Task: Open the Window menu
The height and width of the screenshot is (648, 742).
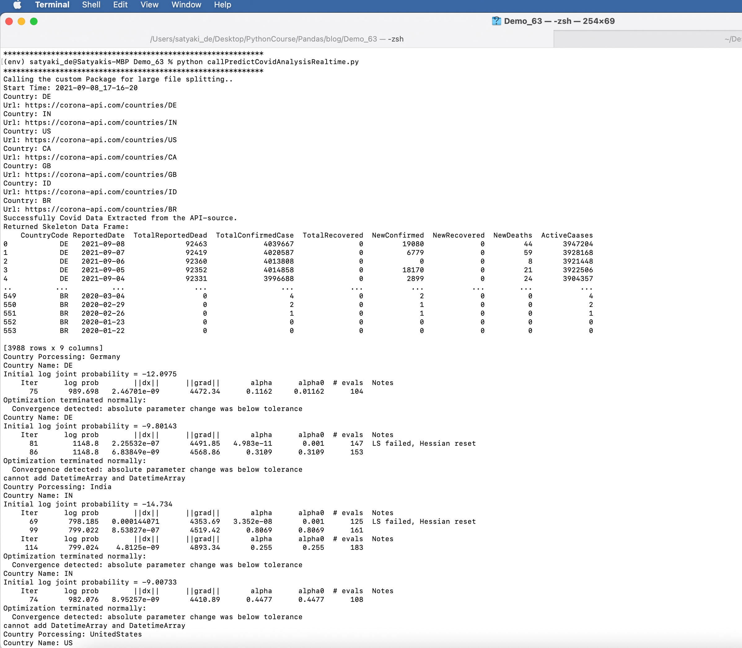Action: pos(186,5)
